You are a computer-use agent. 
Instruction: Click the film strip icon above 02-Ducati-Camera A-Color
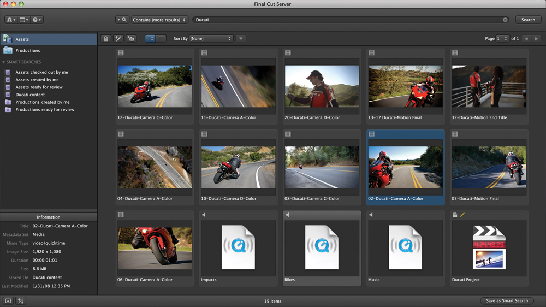click(371, 134)
